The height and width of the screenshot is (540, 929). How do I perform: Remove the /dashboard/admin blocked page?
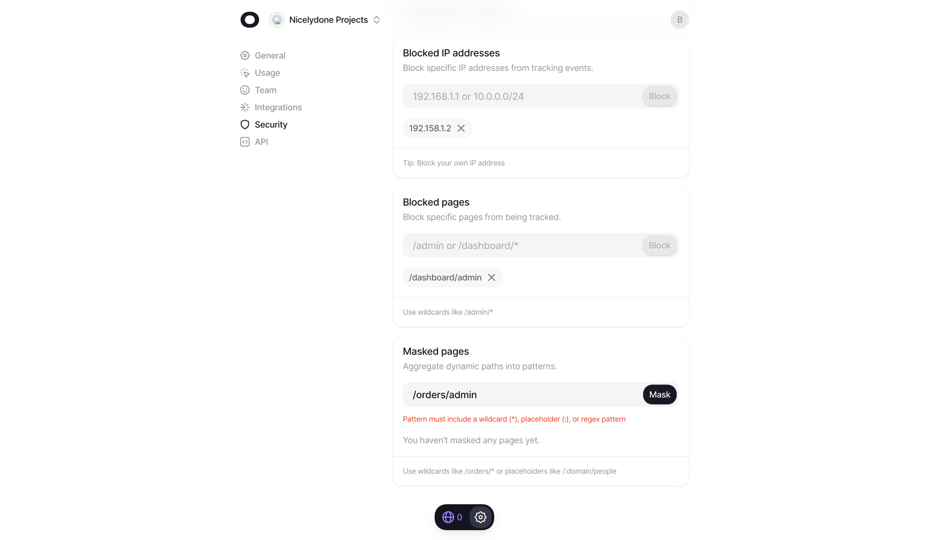point(491,278)
